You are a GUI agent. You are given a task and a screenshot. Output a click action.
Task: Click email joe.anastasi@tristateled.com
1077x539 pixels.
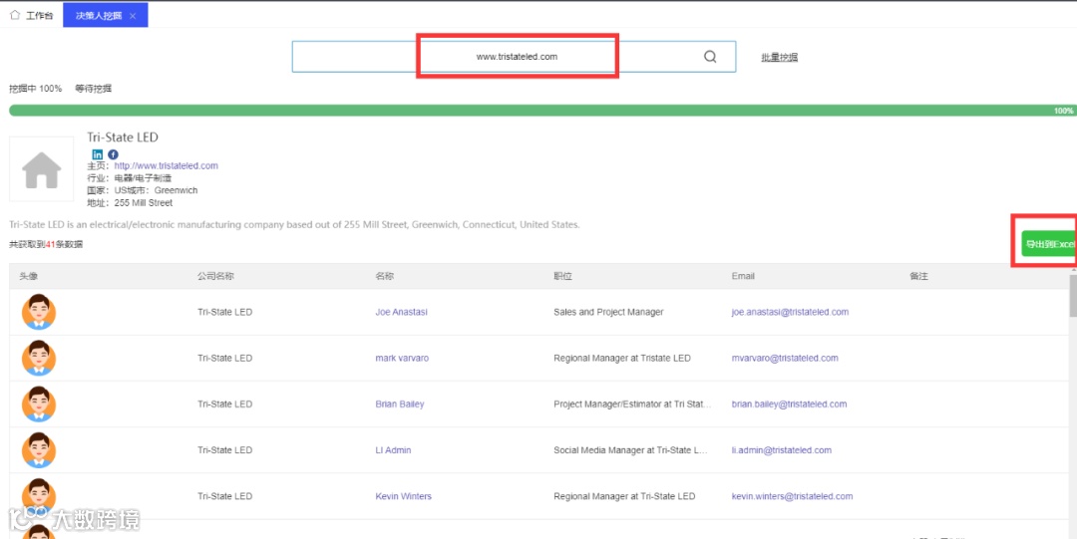click(x=790, y=312)
